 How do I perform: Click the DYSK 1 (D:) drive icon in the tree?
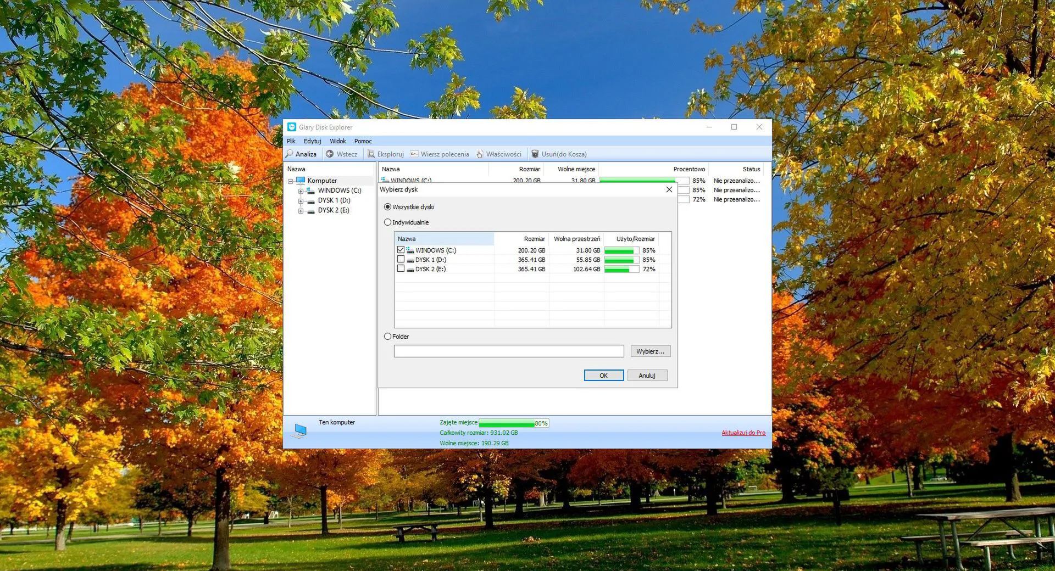(311, 201)
